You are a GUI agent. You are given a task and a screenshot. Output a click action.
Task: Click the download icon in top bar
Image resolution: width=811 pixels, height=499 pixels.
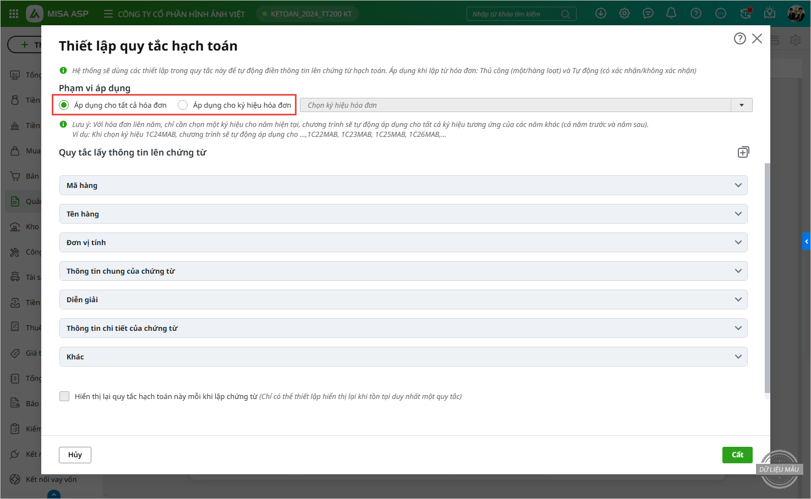tap(601, 14)
